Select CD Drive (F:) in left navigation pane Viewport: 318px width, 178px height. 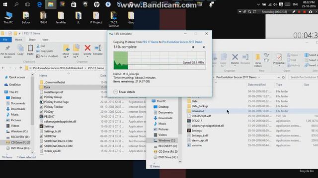coord(18,142)
